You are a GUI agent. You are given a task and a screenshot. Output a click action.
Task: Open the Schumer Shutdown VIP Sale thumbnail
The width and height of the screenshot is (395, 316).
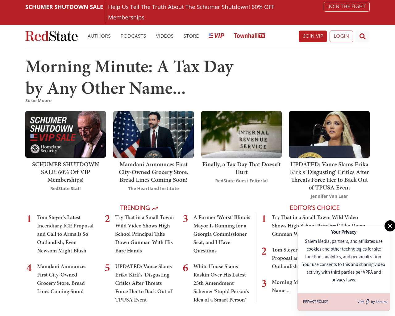65,134
